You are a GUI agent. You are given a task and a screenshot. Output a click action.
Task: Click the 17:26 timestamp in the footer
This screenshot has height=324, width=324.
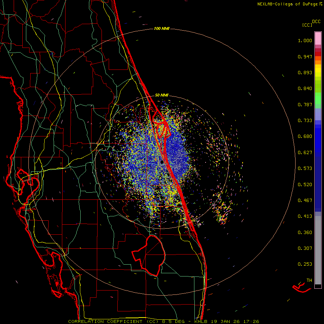(x=252, y=321)
